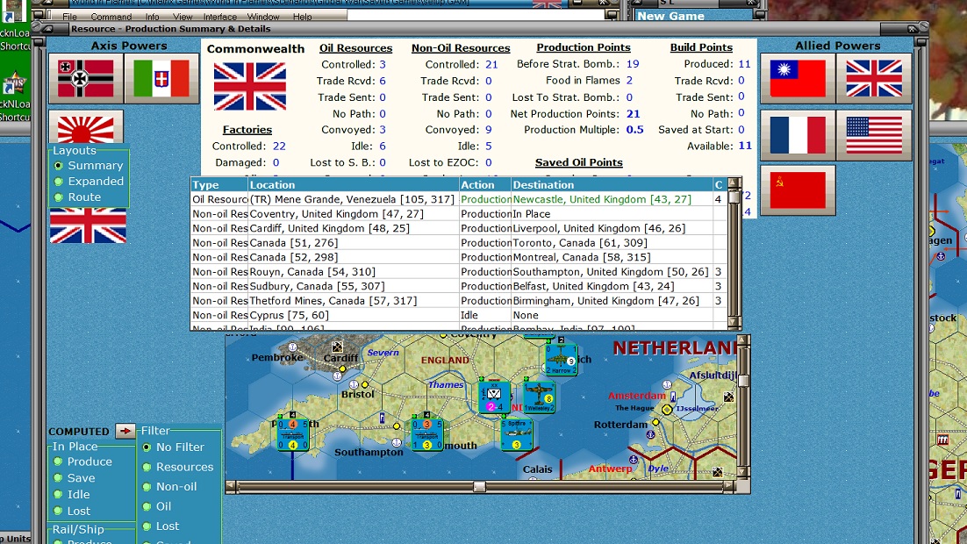Select the Route layout option

pos(60,197)
